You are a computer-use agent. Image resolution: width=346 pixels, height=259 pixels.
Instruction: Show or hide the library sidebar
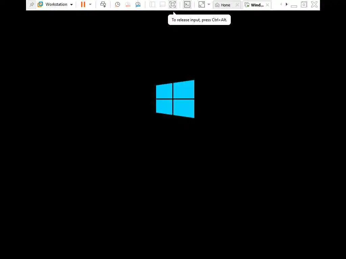tap(152, 4)
